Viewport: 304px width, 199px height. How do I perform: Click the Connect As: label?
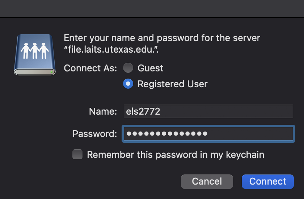90,68
